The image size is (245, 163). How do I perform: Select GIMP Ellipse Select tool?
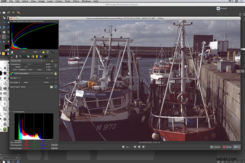pos(4,13)
